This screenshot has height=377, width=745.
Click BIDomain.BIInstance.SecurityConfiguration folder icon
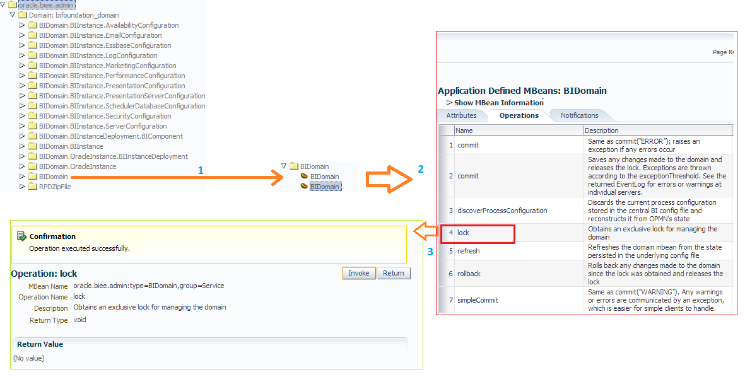[32, 116]
